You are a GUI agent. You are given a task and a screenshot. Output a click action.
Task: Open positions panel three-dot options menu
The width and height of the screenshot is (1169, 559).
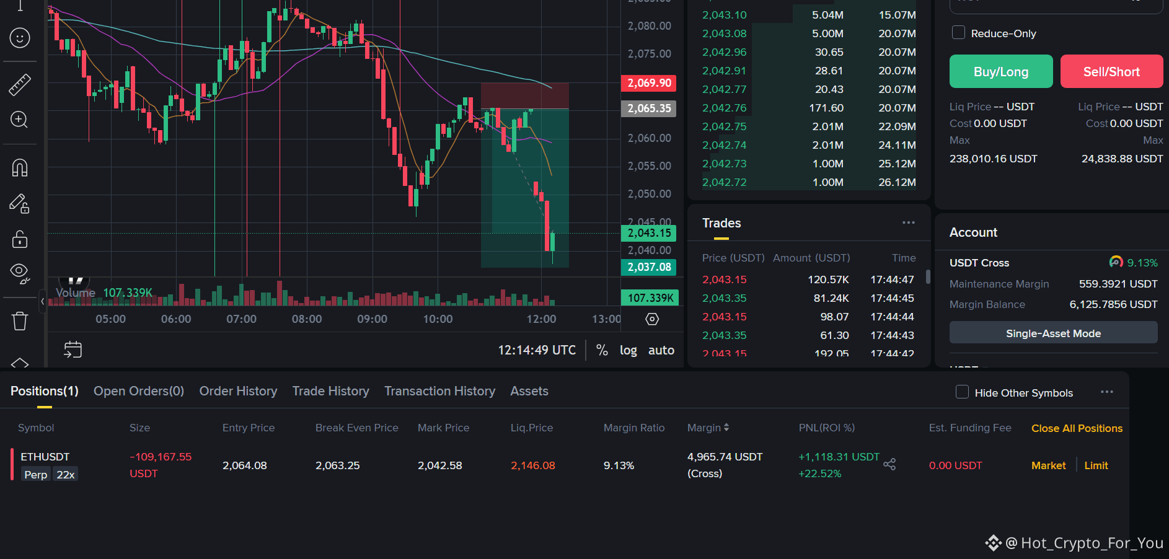click(1107, 392)
